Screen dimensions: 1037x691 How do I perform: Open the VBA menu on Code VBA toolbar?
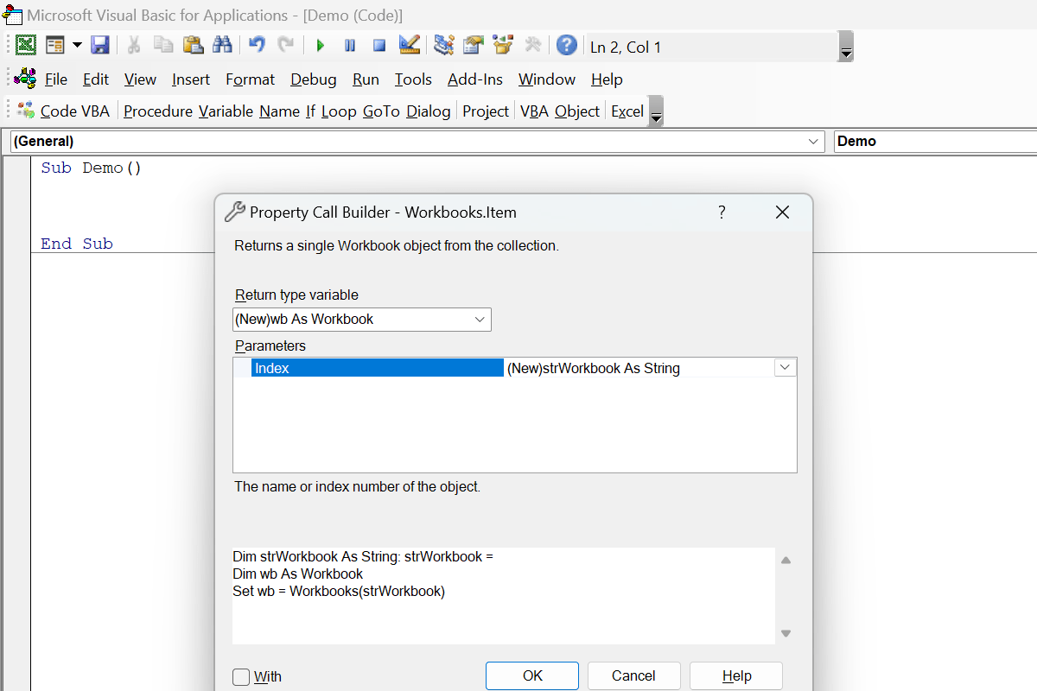point(534,111)
